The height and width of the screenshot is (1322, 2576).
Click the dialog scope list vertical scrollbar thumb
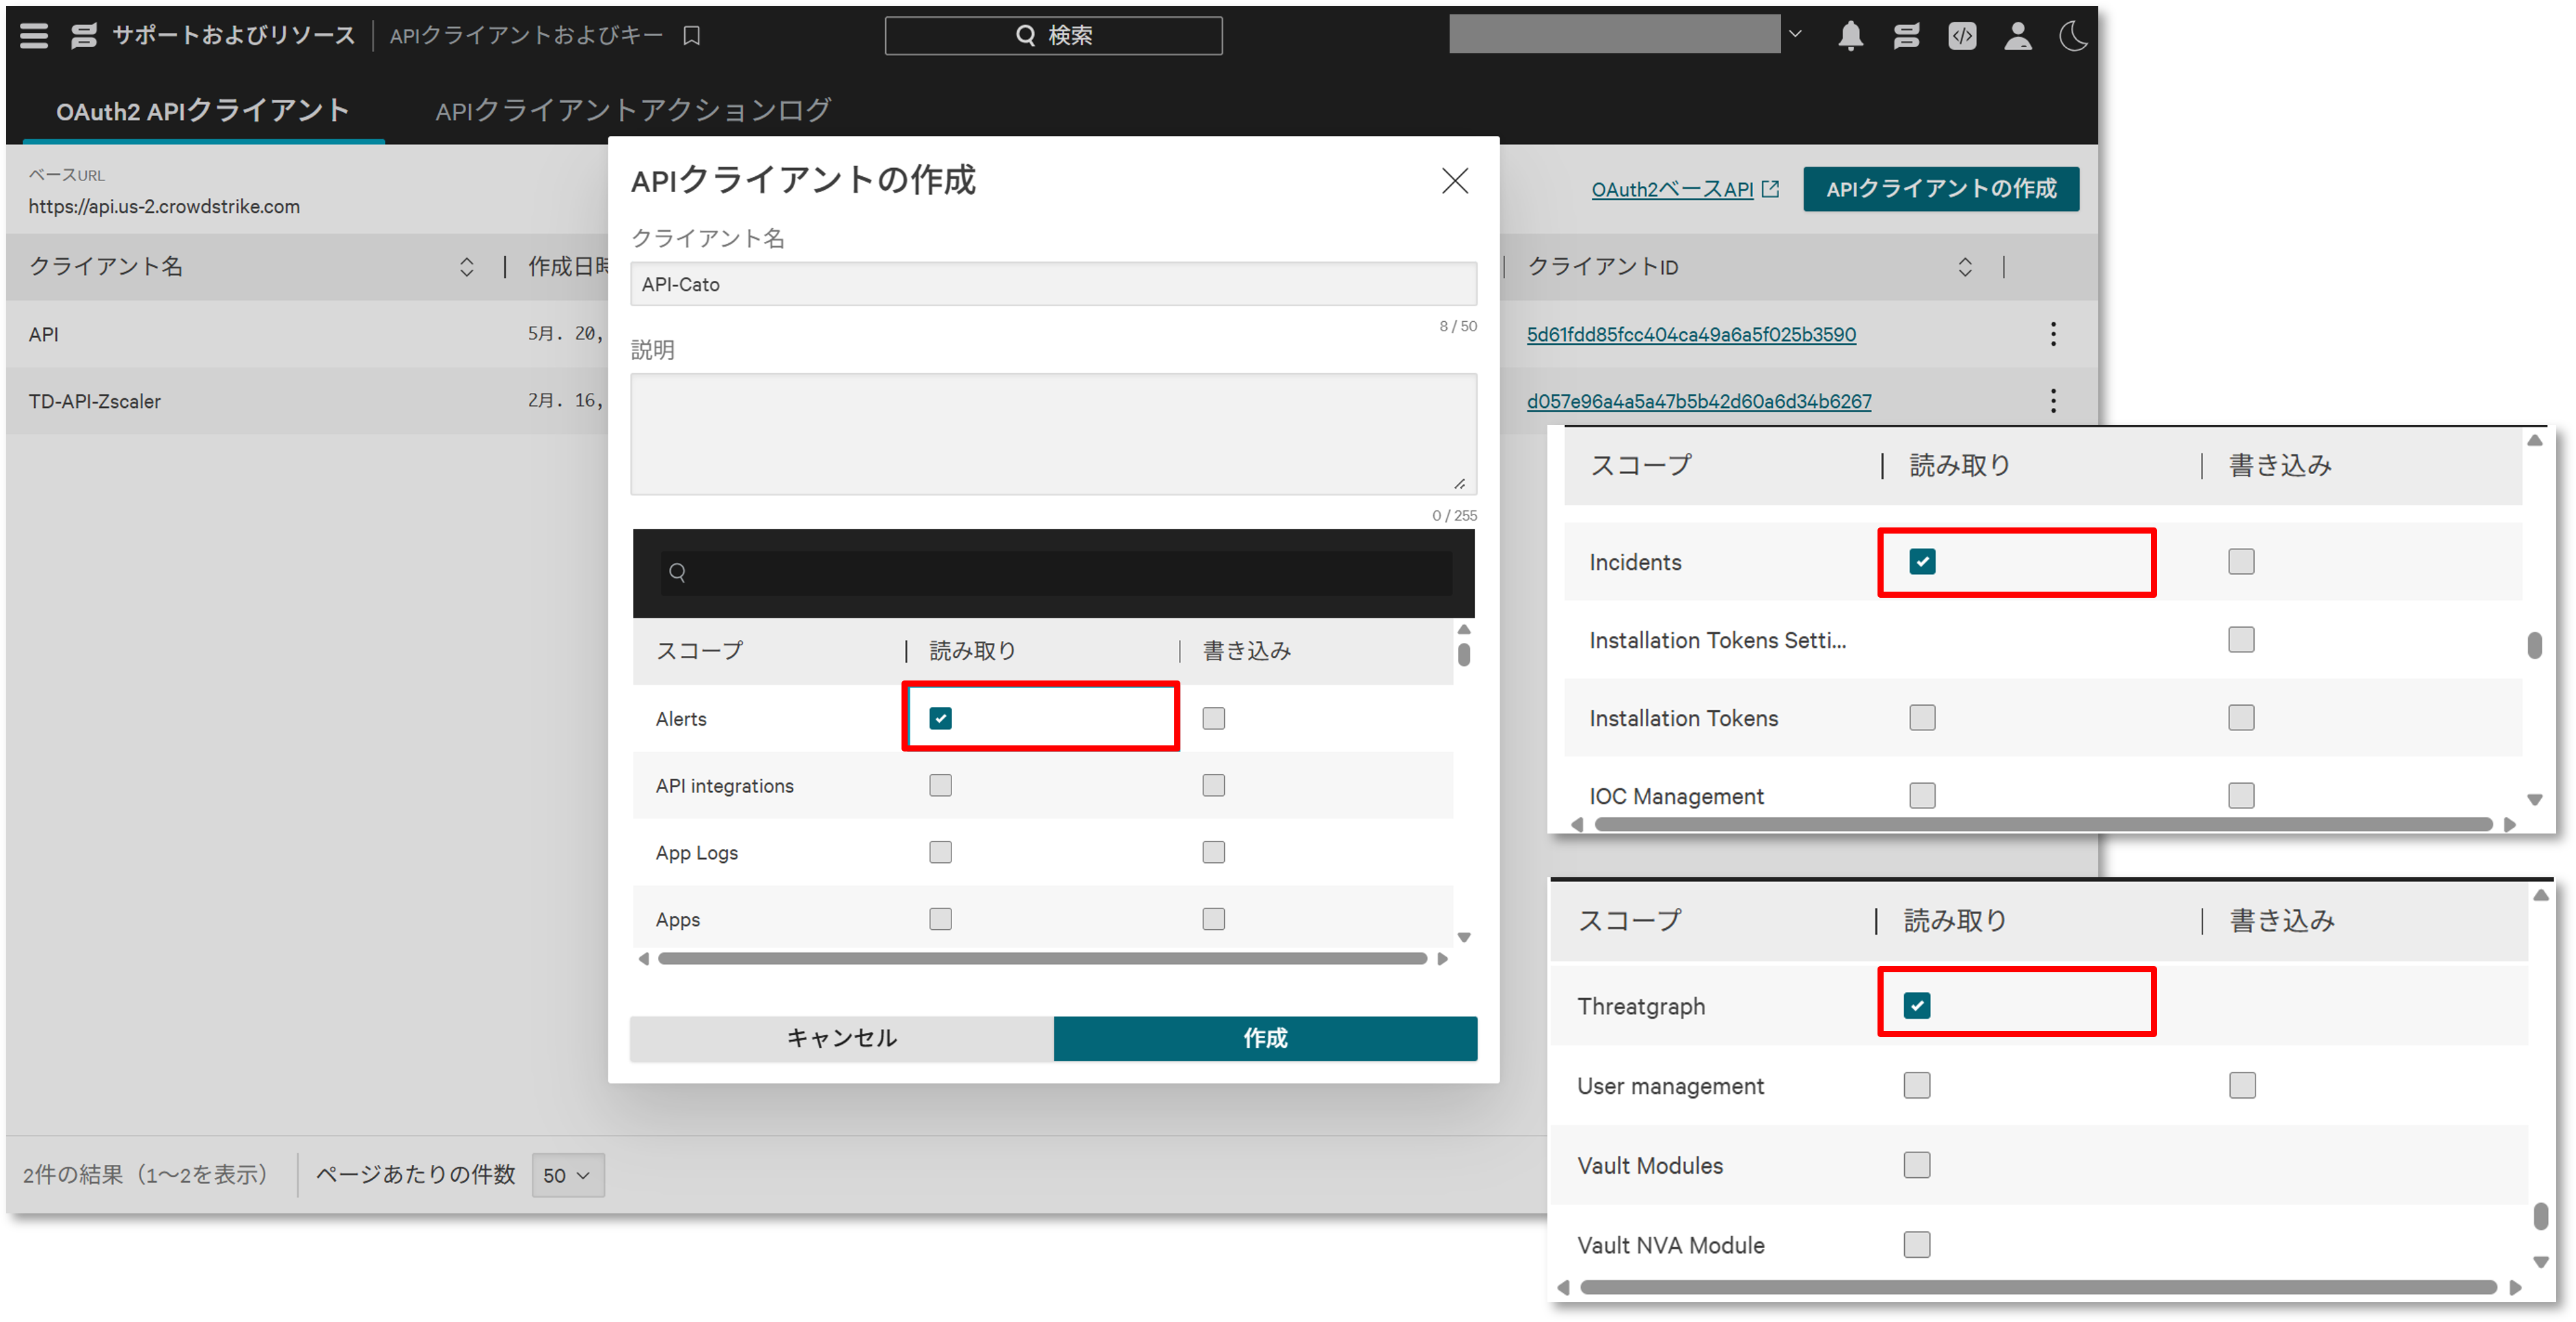[1464, 655]
